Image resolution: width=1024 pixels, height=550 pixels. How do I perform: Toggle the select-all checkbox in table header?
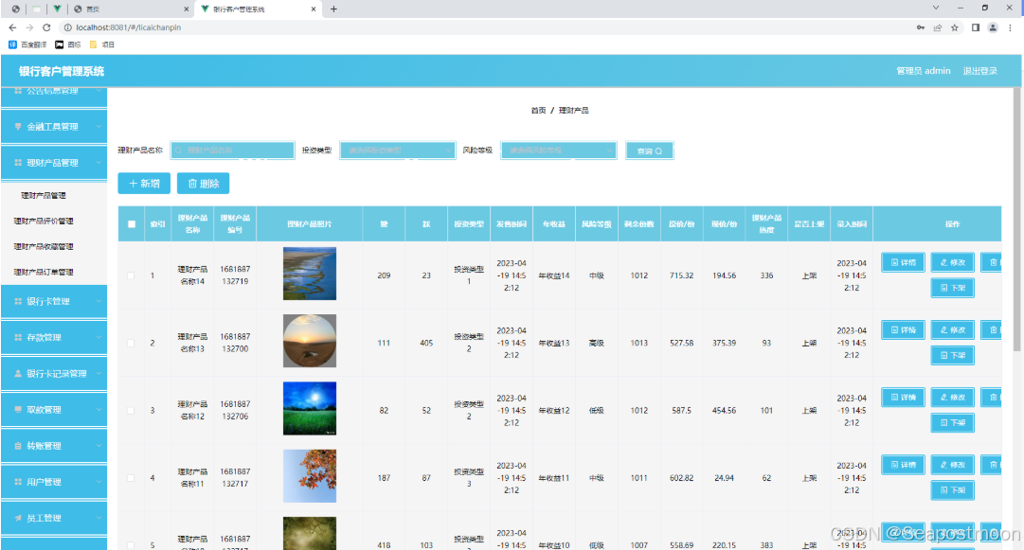pos(132,223)
